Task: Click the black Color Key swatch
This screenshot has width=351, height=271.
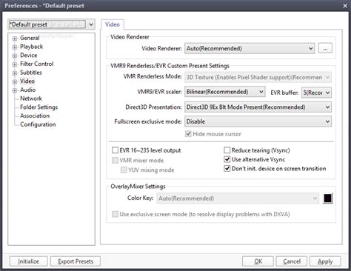Action: [328, 198]
